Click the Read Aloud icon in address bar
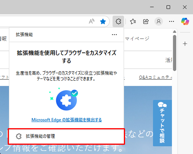Viewport: 193px width, 154px height. [91, 21]
